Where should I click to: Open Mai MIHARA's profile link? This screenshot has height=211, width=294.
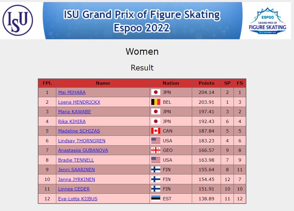[72, 92]
